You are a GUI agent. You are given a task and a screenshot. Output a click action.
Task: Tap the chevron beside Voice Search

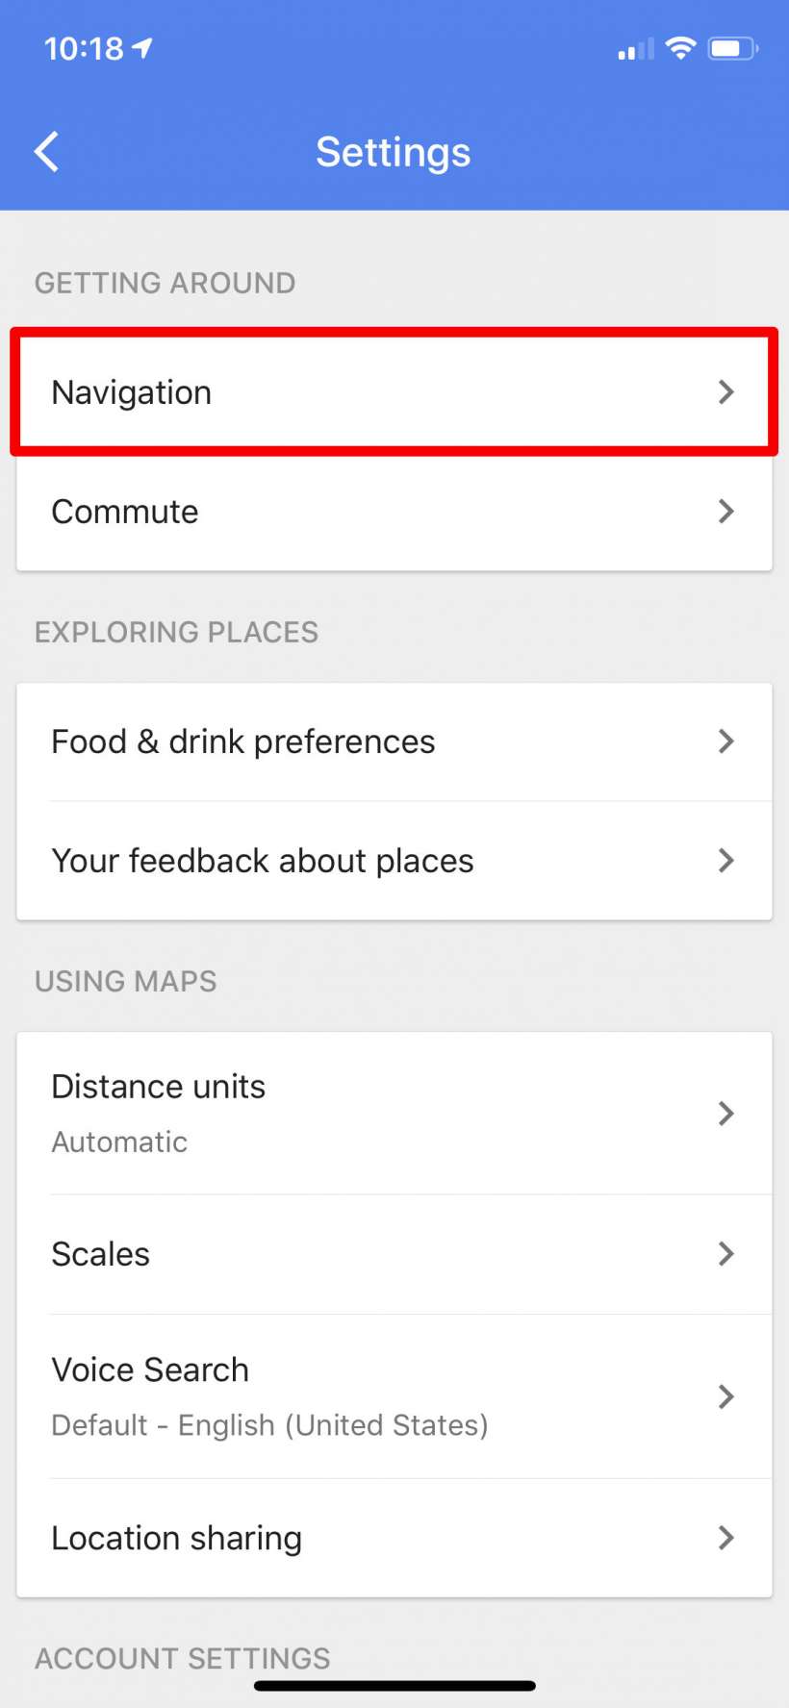(726, 1396)
